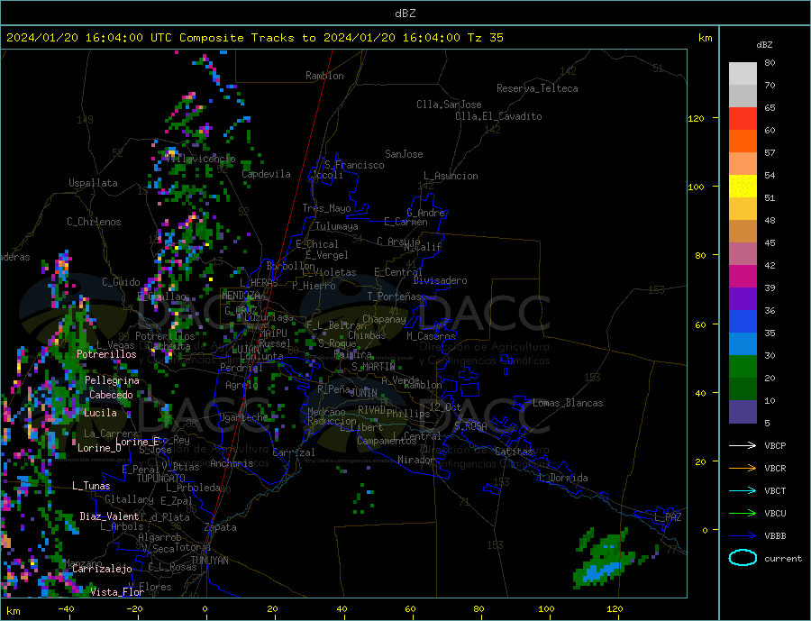The height and width of the screenshot is (621, 811).
Task: Select the 'Carrizalejo' white label
Action: pos(102,570)
